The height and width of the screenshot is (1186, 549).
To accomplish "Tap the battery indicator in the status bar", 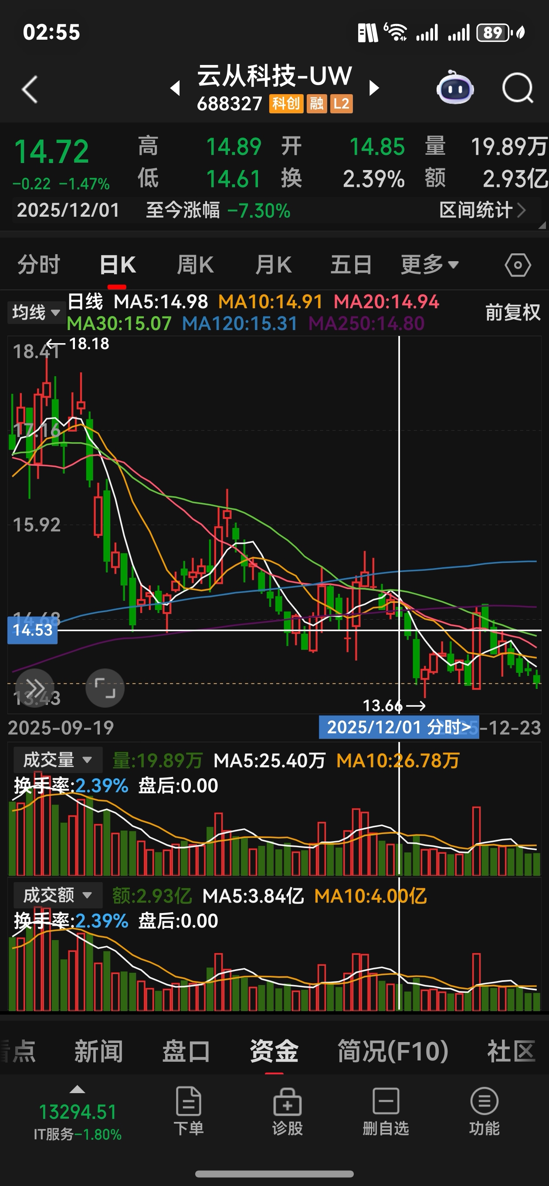I will [x=494, y=33].
